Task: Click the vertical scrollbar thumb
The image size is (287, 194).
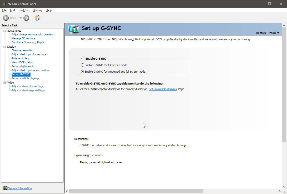Action: pyautogui.click(x=284, y=85)
